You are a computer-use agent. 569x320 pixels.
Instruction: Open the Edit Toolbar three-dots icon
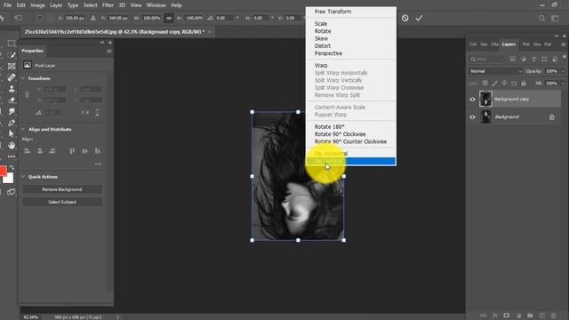click(12, 156)
